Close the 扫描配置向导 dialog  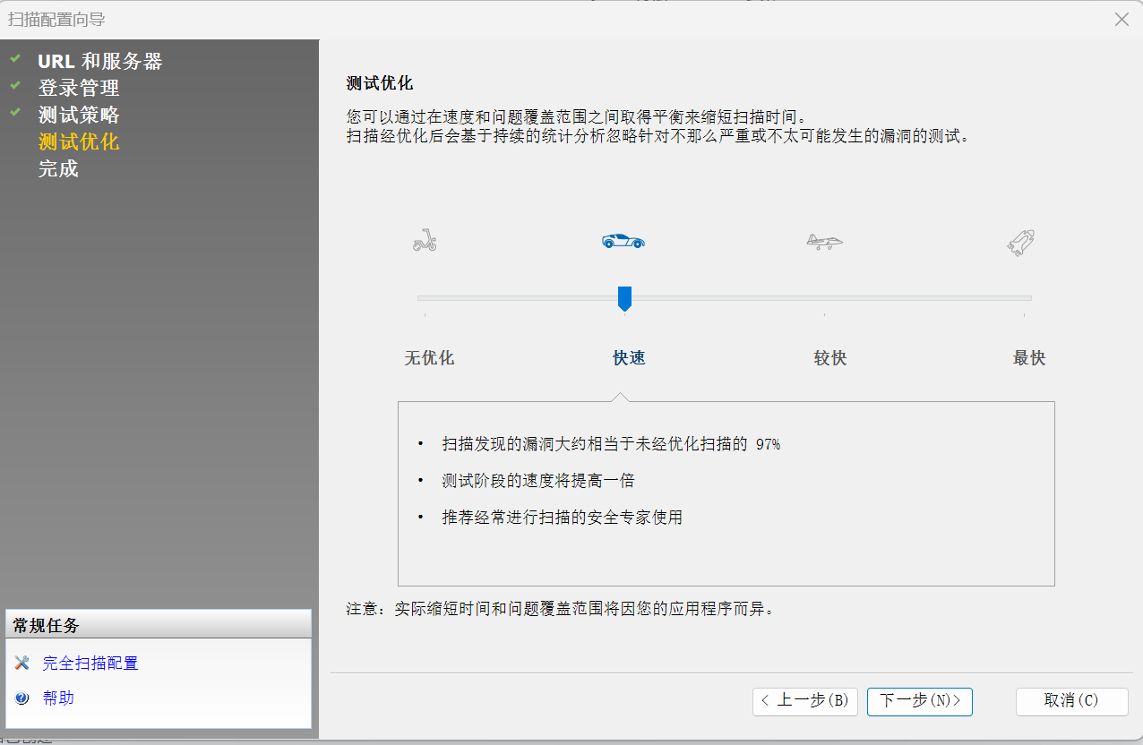click(1122, 19)
